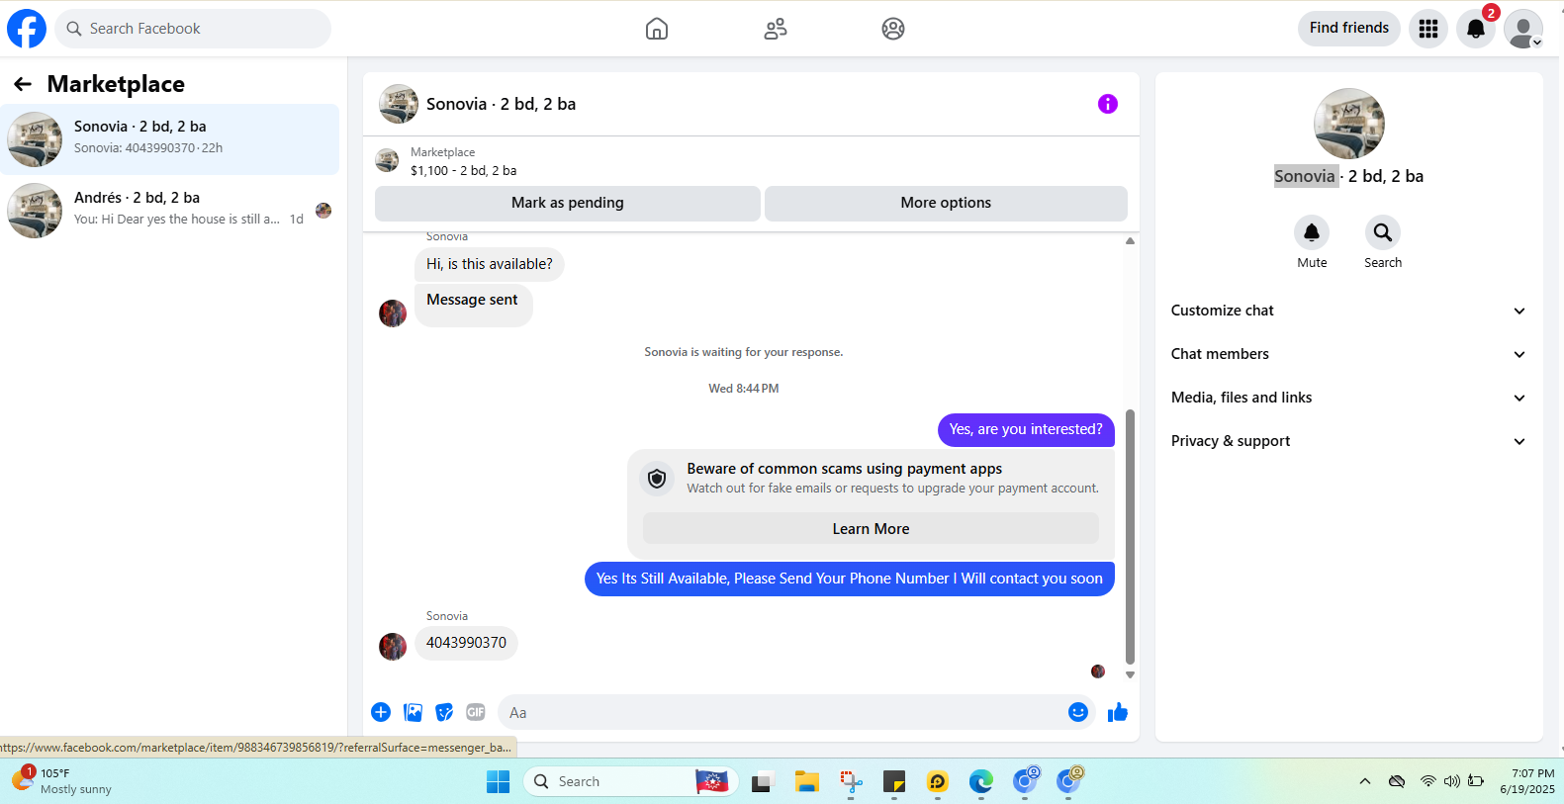Click the battery tray icon
The width and height of the screenshot is (1564, 804).
click(x=1476, y=781)
